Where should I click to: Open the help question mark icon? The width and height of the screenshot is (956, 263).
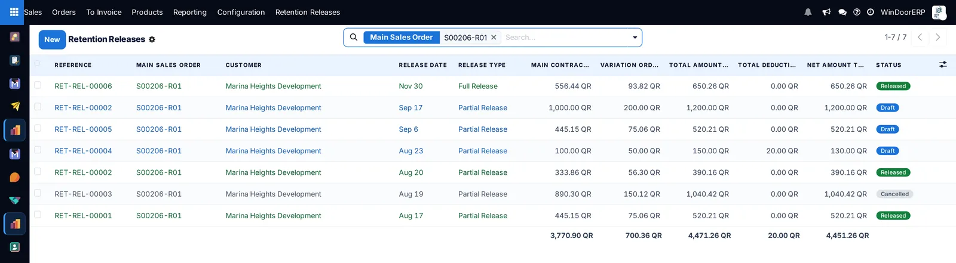[857, 12]
